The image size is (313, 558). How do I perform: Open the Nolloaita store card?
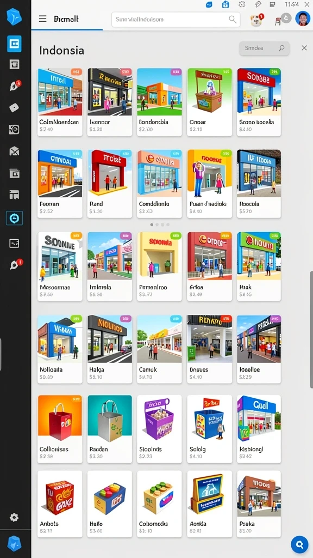pyautogui.click(x=60, y=349)
